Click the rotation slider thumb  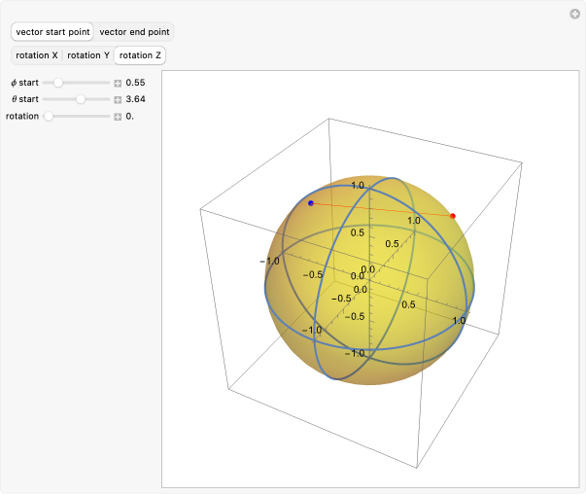click(x=49, y=117)
